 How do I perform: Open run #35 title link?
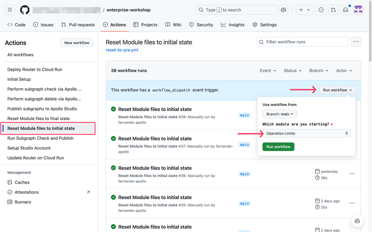pos(155,197)
